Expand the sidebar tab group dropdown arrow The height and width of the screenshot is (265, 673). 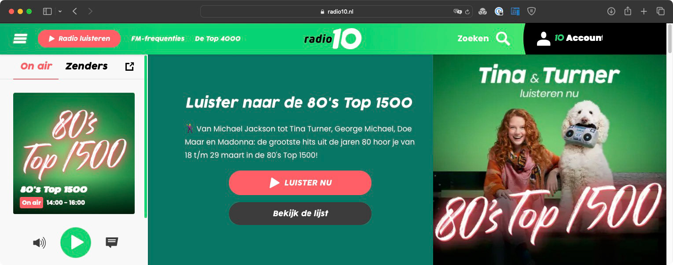(x=60, y=11)
